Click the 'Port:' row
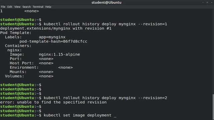 [31, 59]
